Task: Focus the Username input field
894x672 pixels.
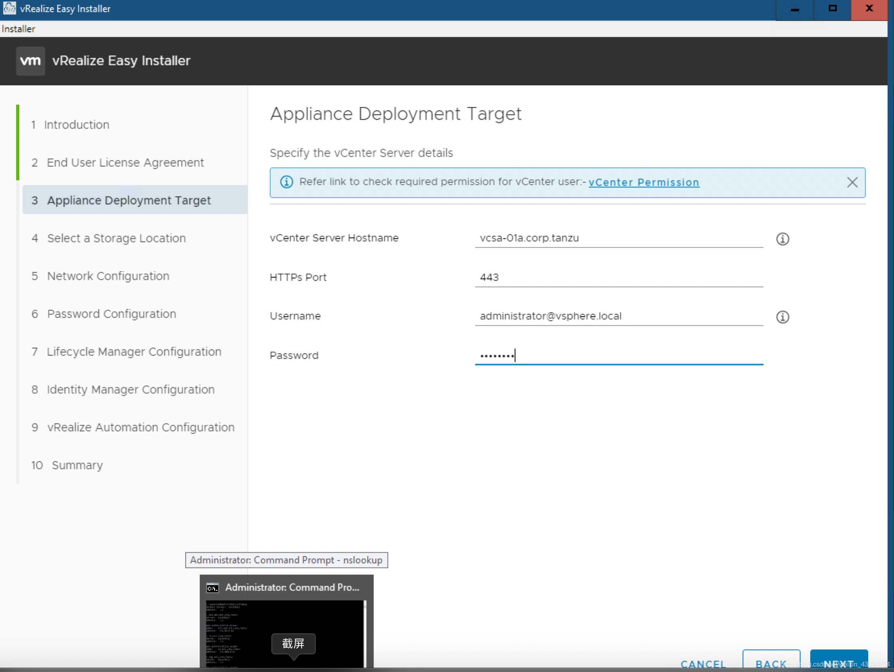Action: tap(619, 316)
